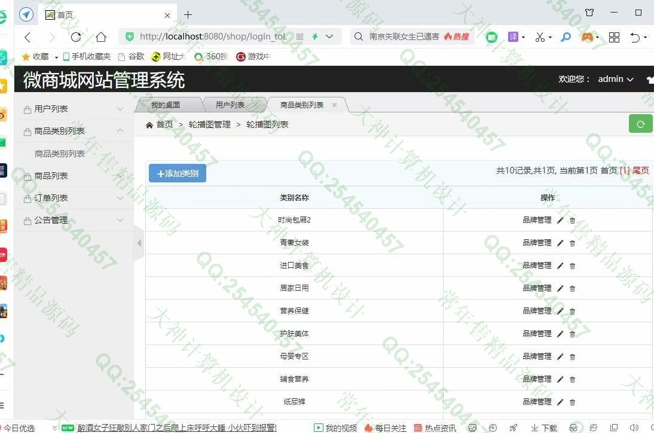The width and height of the screenshot is (654, 433).
Task: Go to the 尾页 last page link
Action: 641,170
